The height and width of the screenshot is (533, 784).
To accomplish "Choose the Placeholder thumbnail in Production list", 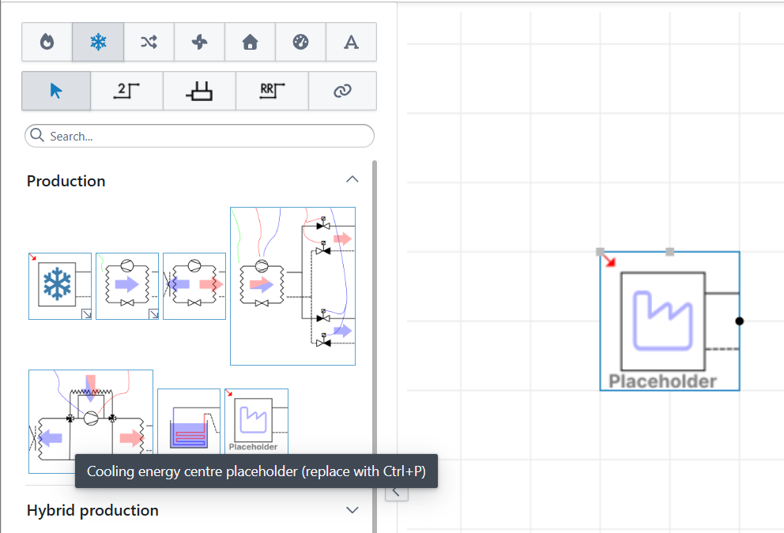I will tap(256, 421).
